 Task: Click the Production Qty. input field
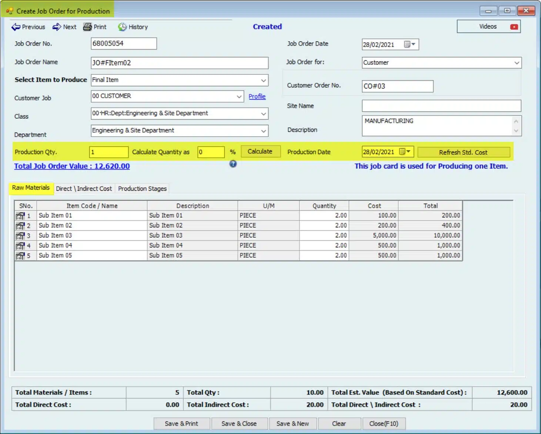pyautogui.click(x=108, y=152)
